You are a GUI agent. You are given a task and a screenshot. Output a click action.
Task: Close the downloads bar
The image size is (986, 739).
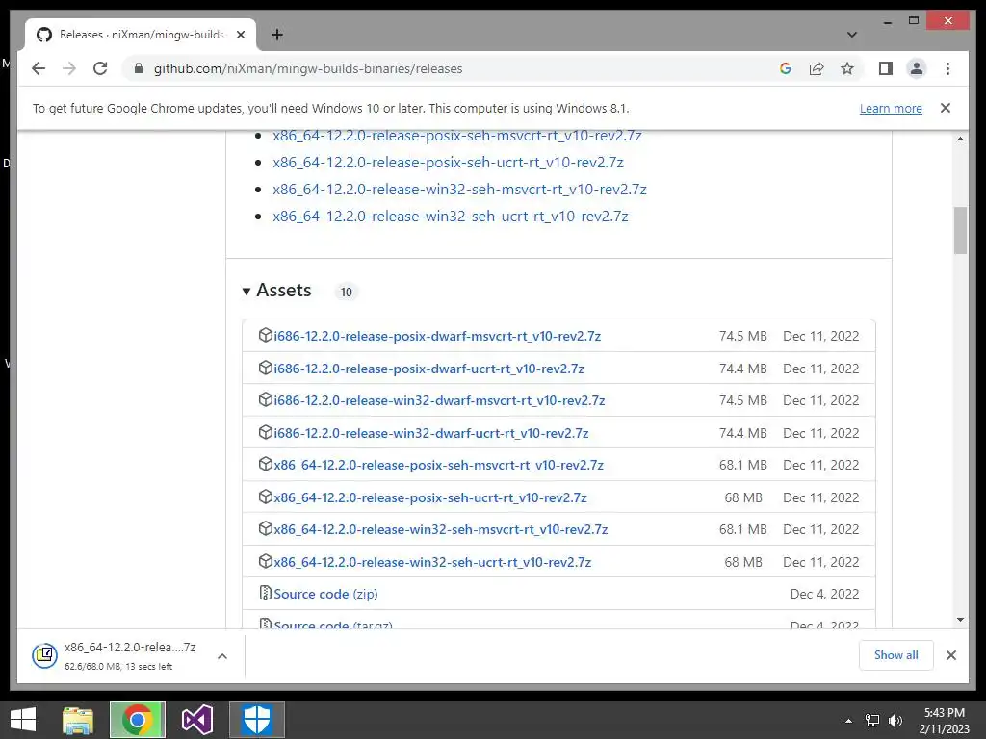[950, 655]
